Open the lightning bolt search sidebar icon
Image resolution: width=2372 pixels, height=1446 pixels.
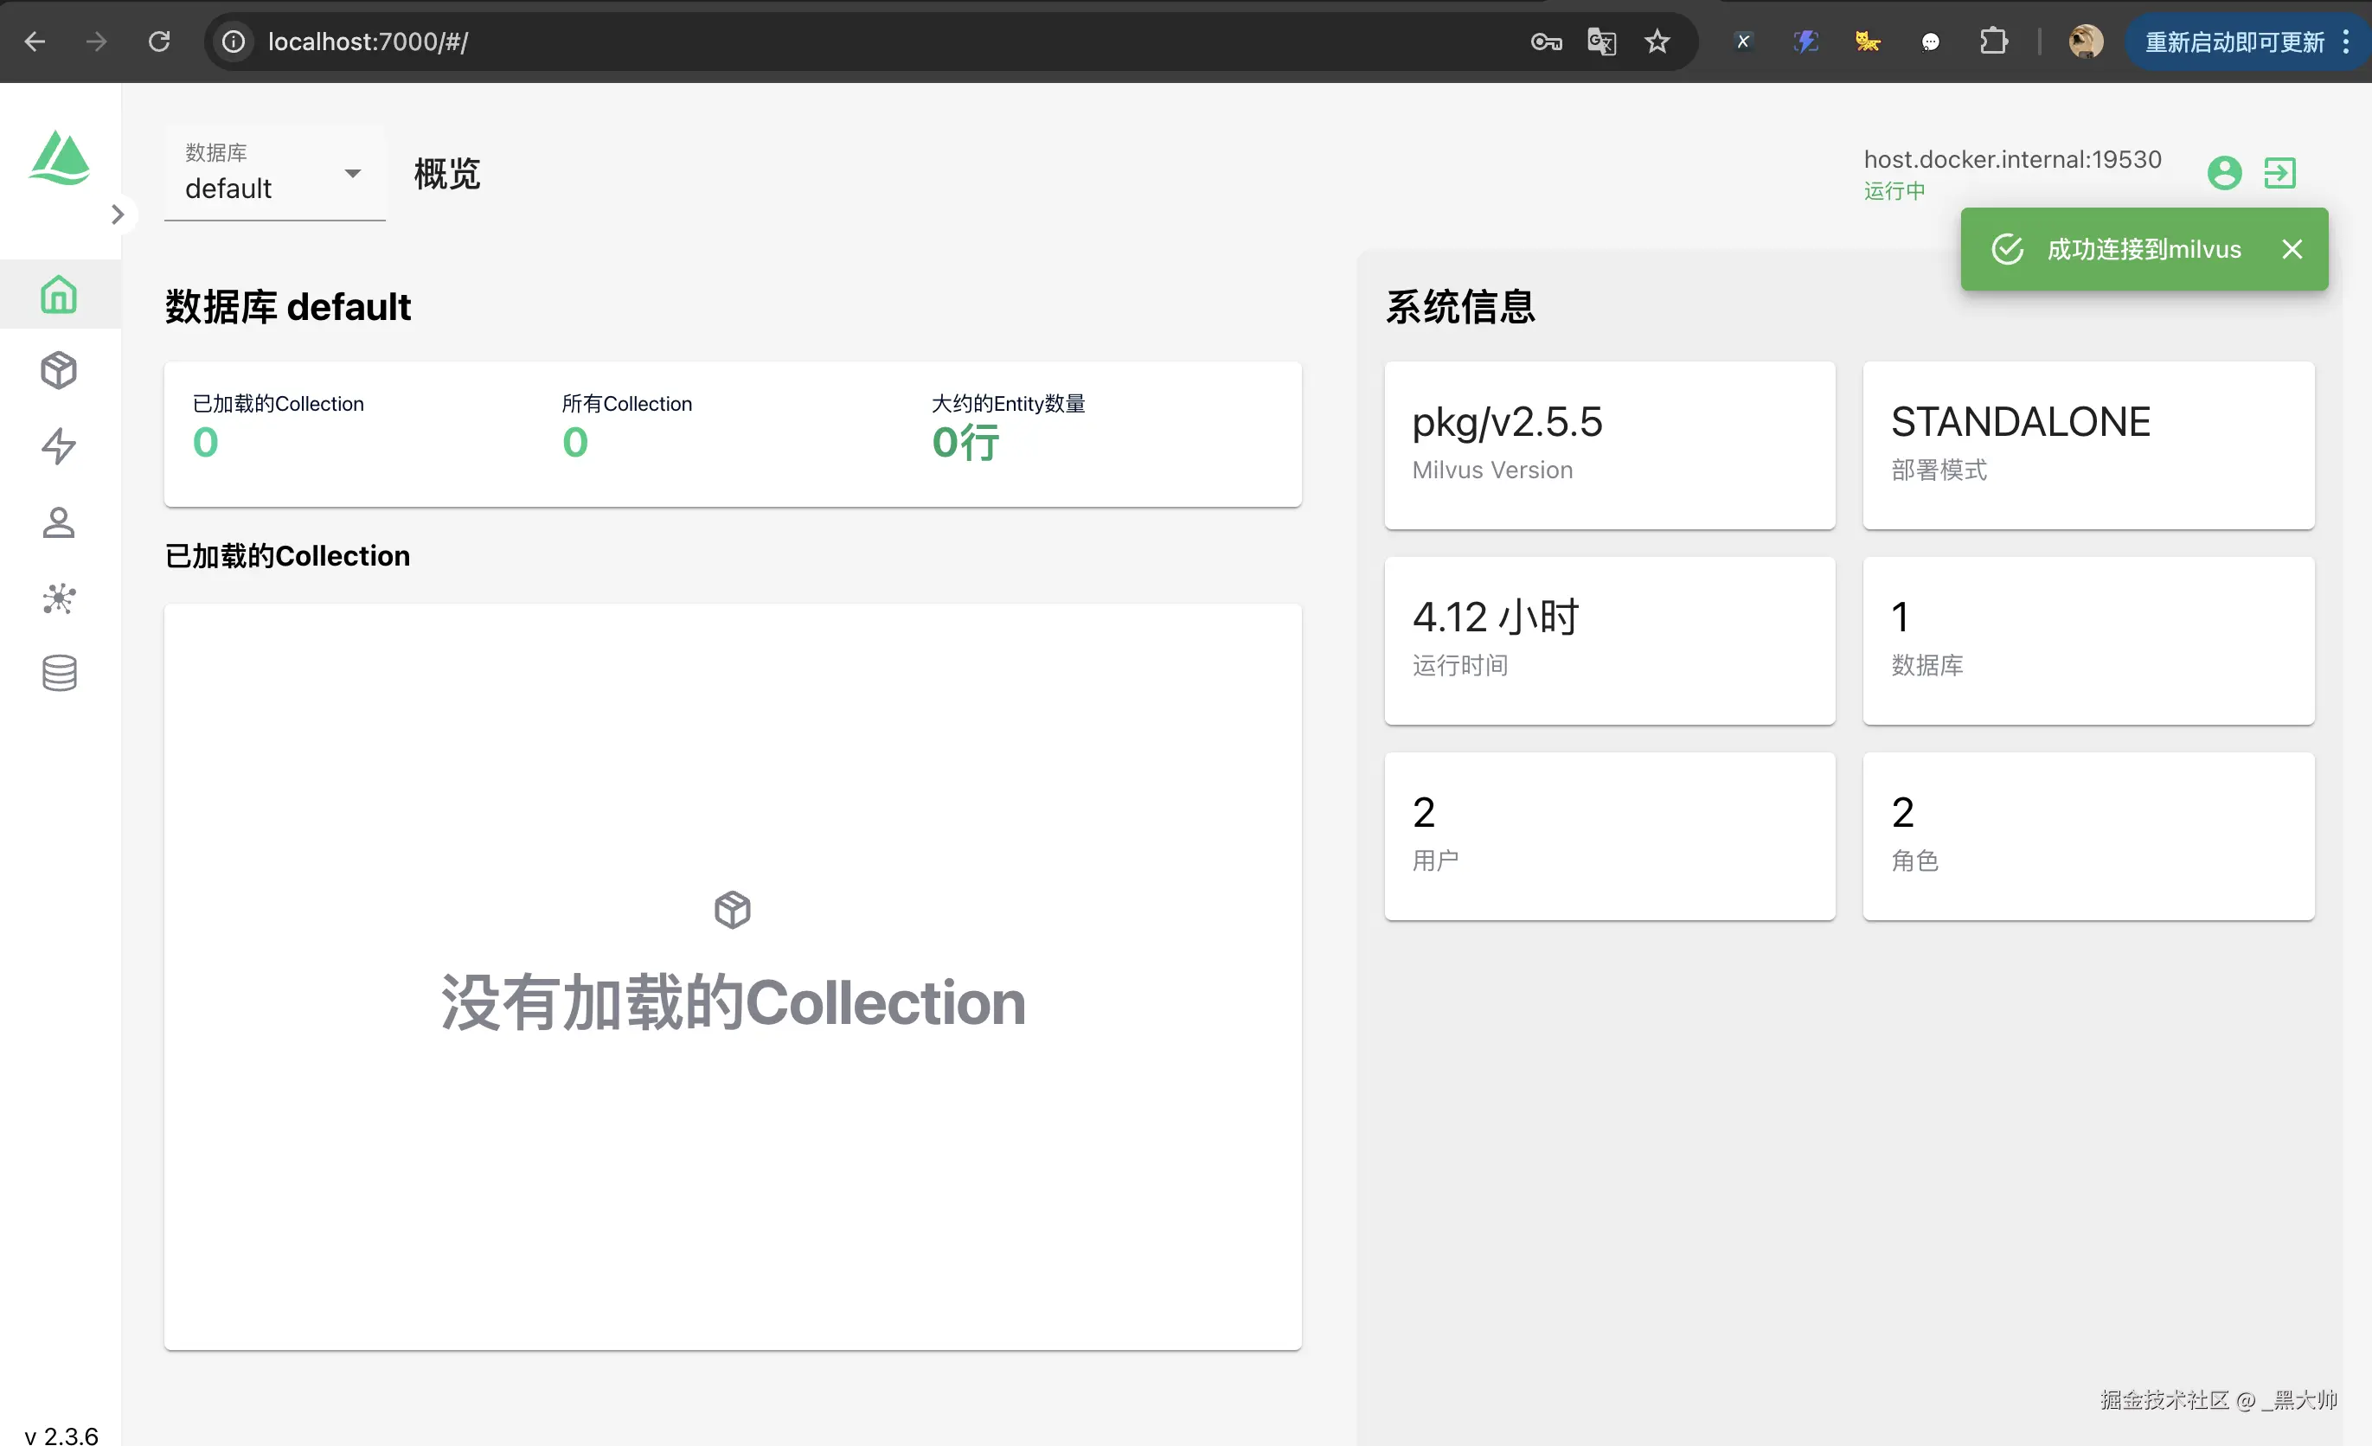[59, 445]
